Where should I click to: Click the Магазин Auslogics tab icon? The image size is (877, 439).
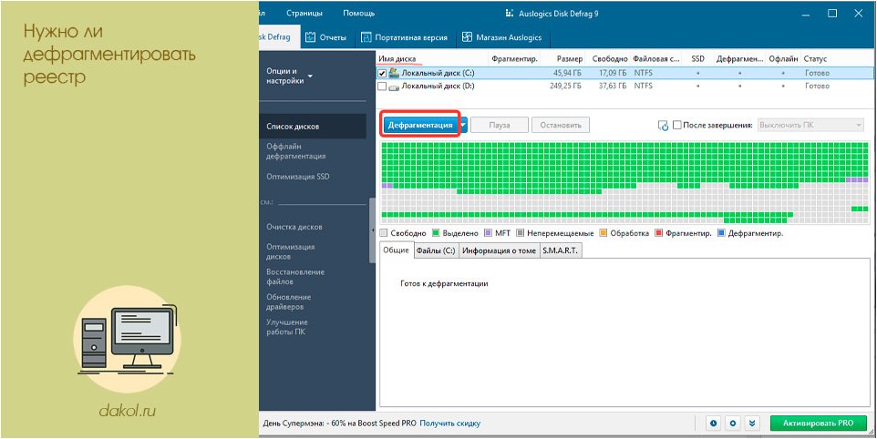(x=467, y=37)
